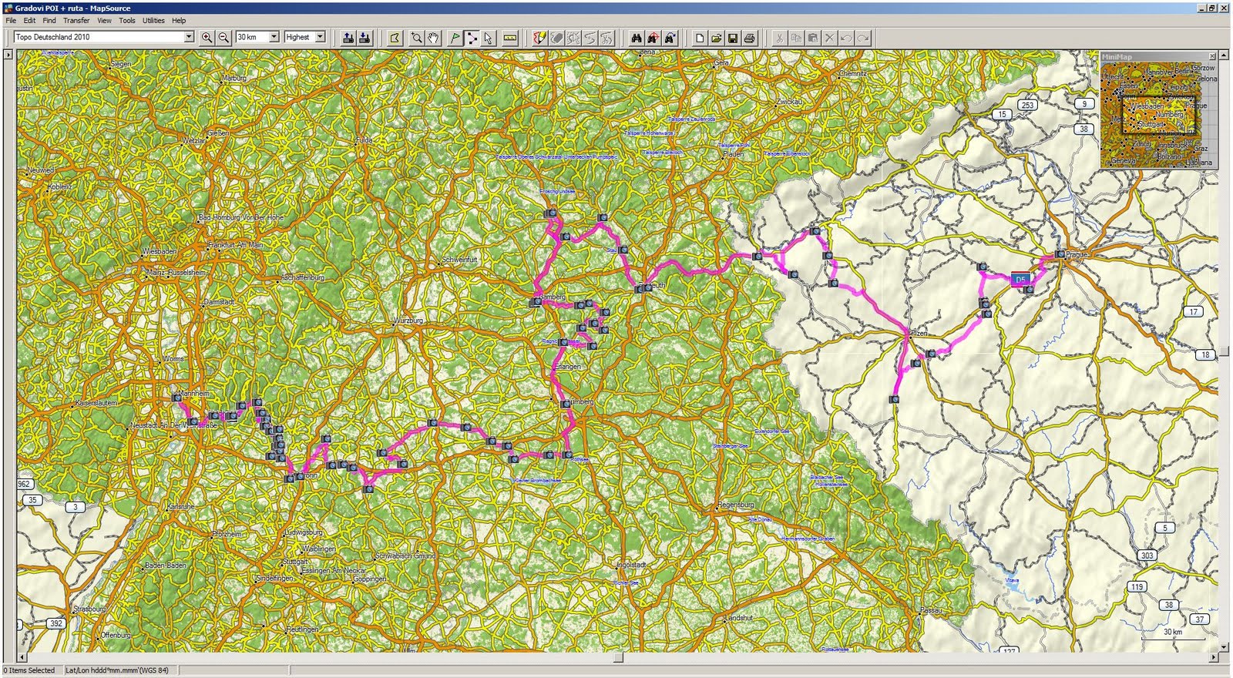1233x678 pixels.
Task: Click the "Fulda" city label
Action: [x=364, y=140]
